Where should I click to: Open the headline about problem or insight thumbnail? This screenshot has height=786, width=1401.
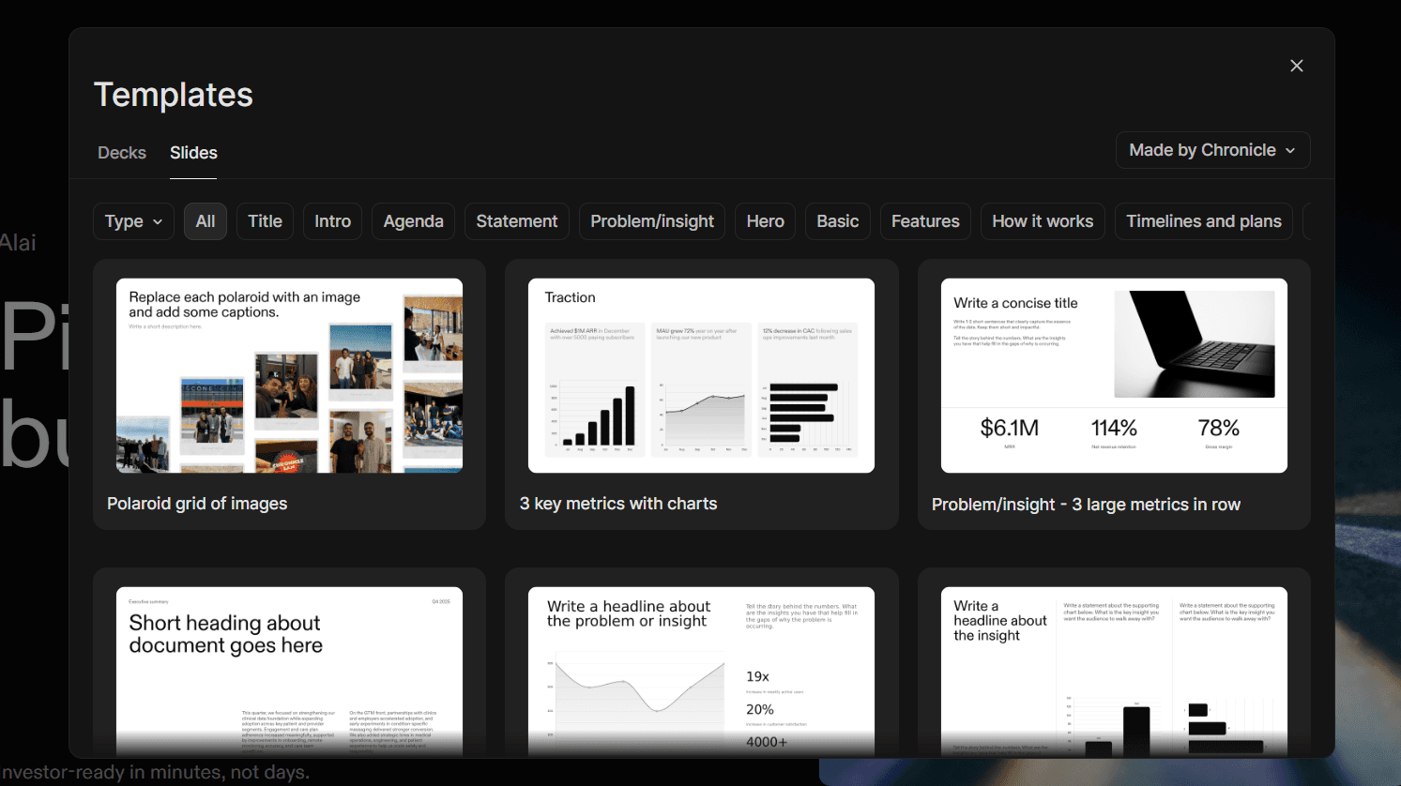coord(701,672)
